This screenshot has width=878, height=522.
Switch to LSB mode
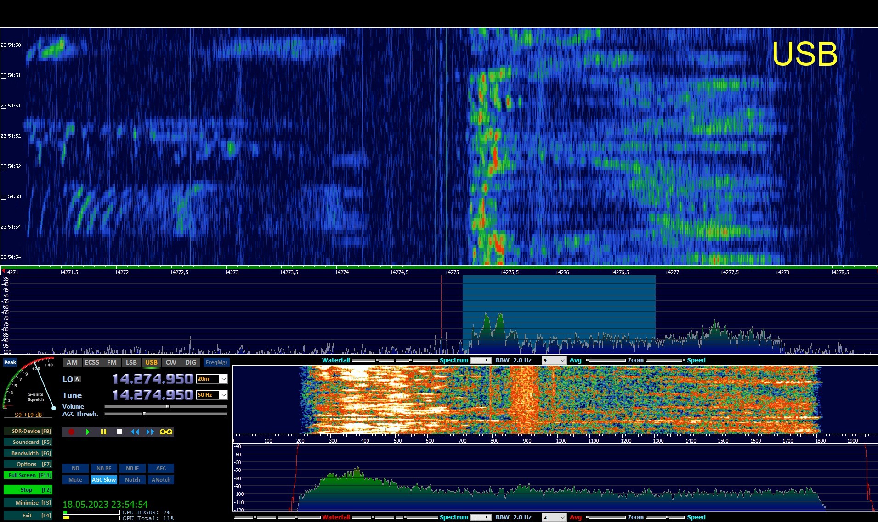pos(131,362)
